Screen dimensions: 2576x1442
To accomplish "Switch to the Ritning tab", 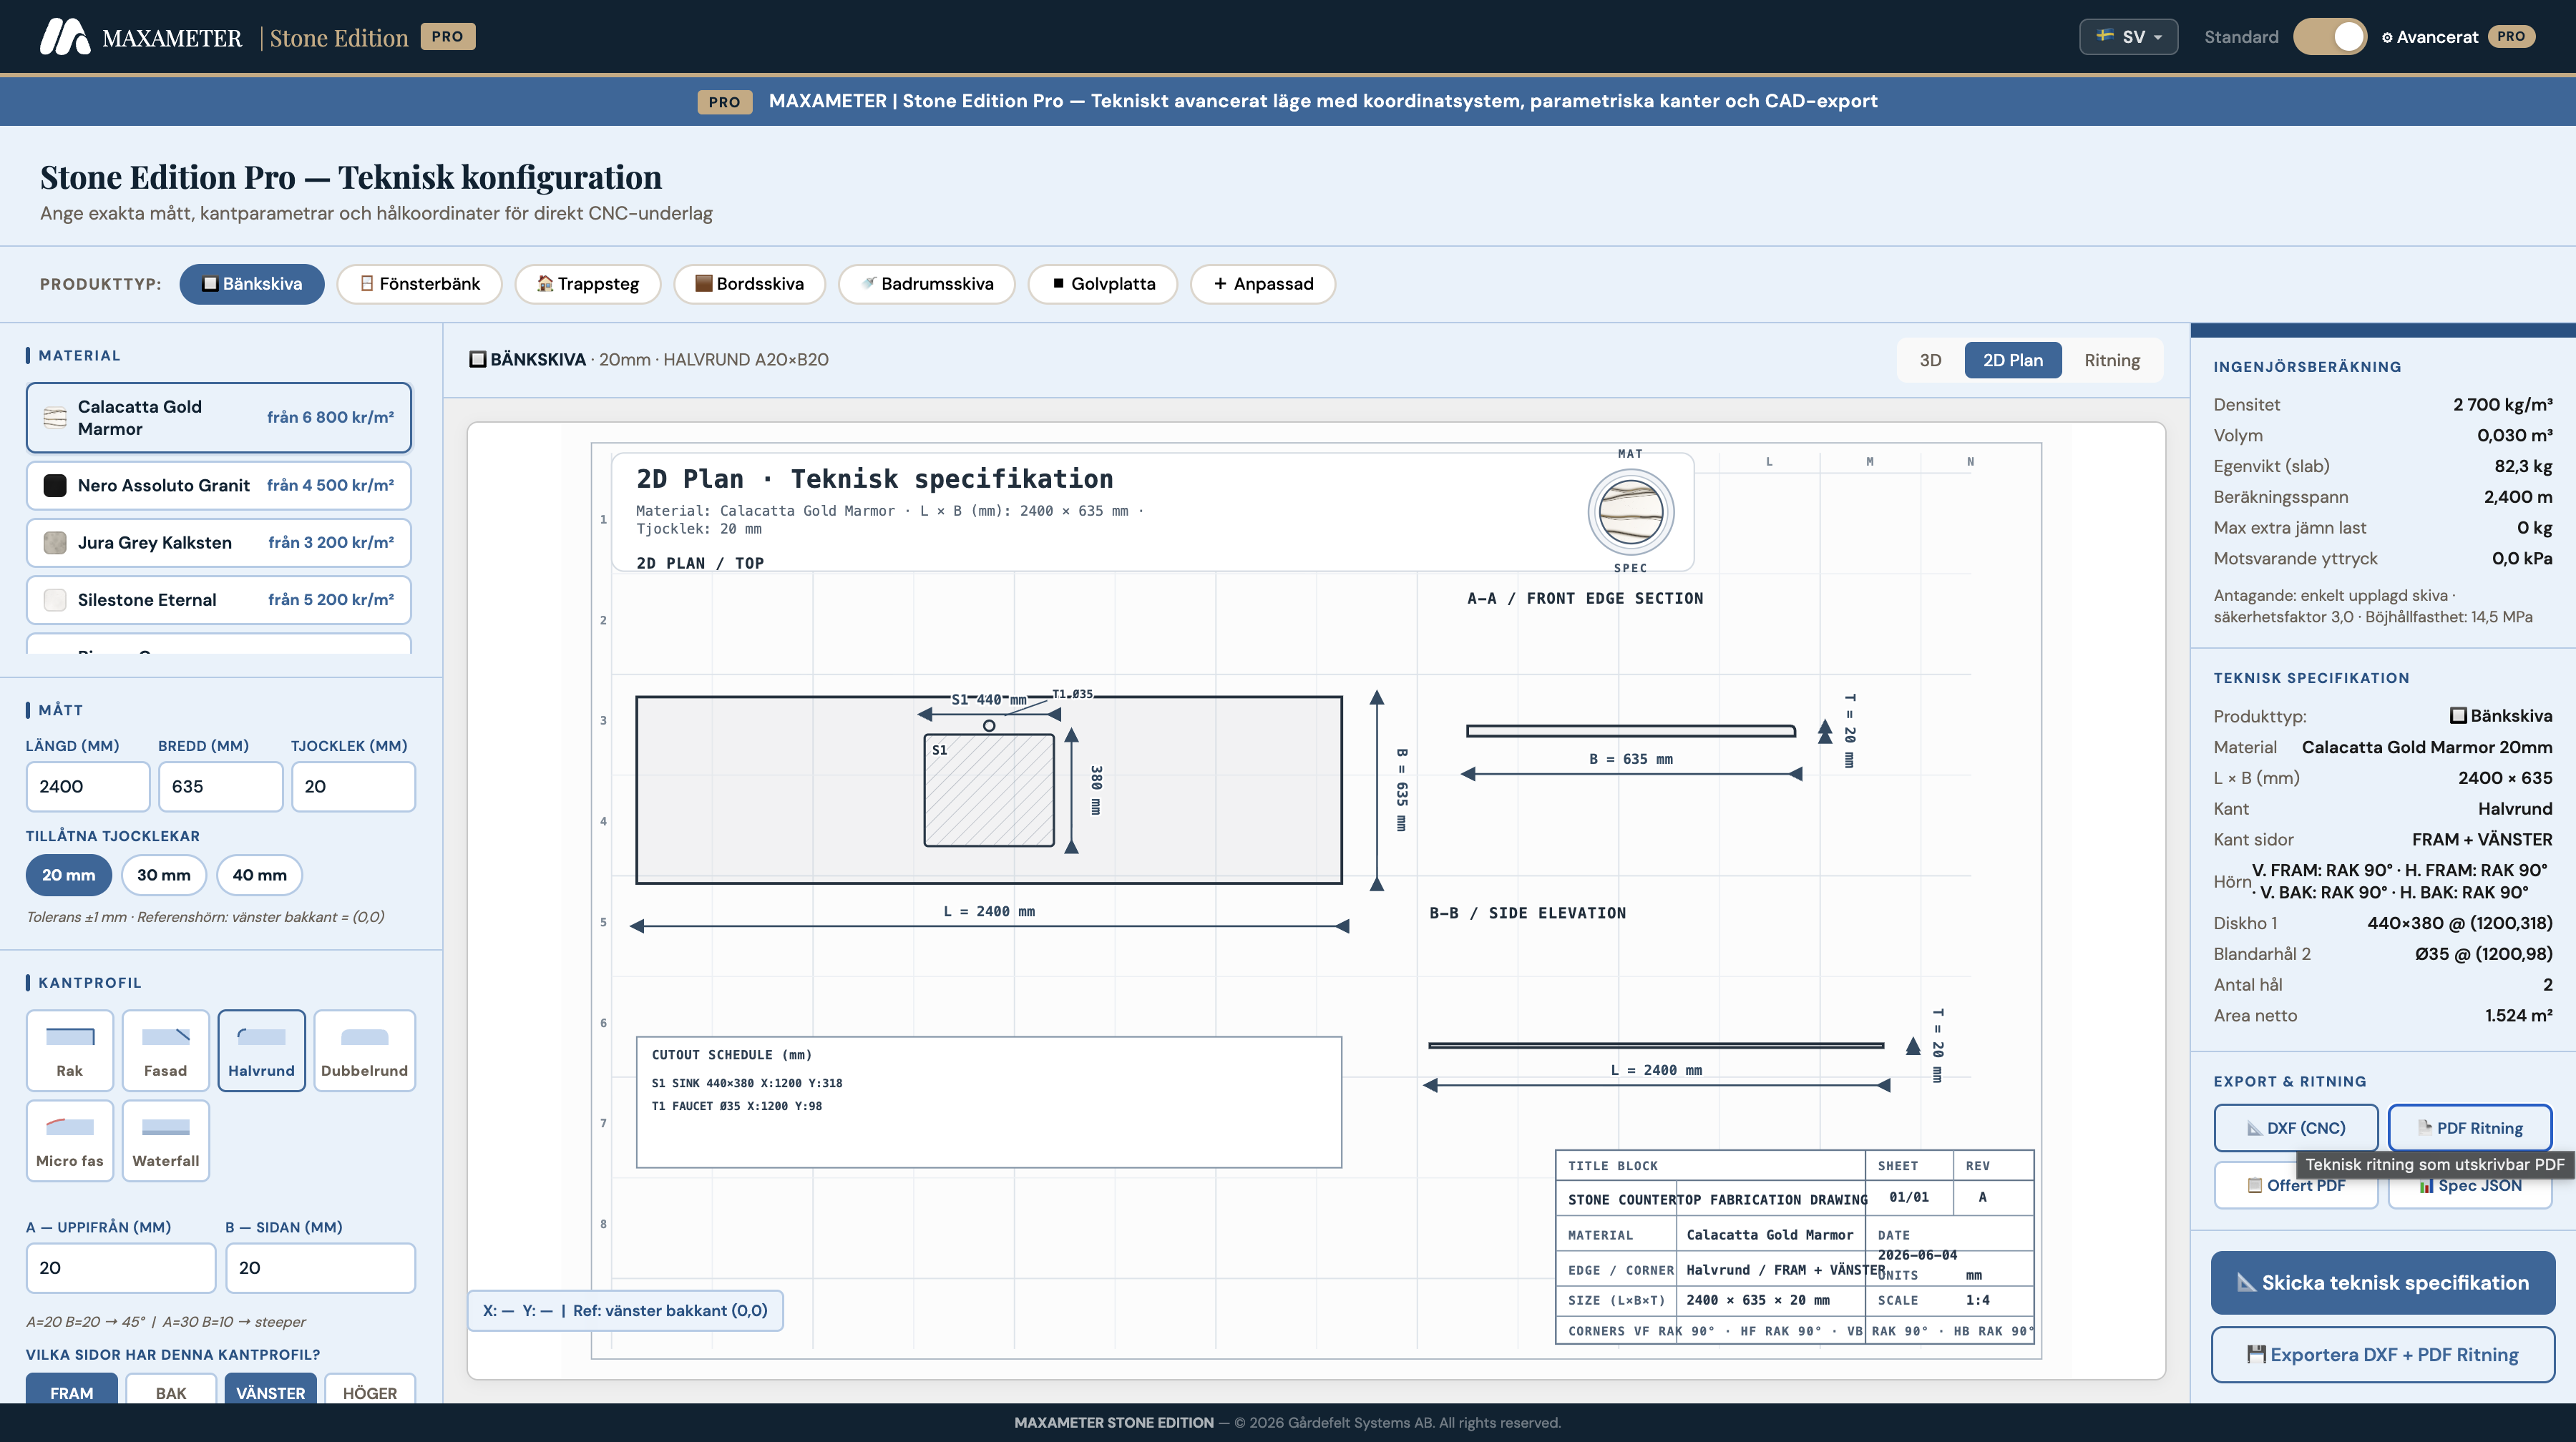I will pyautogui.click(x=2112, y=360).
